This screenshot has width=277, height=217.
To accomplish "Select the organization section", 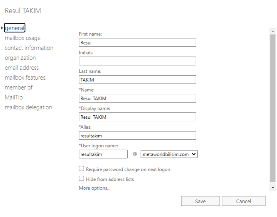I will tap(20, 58).
